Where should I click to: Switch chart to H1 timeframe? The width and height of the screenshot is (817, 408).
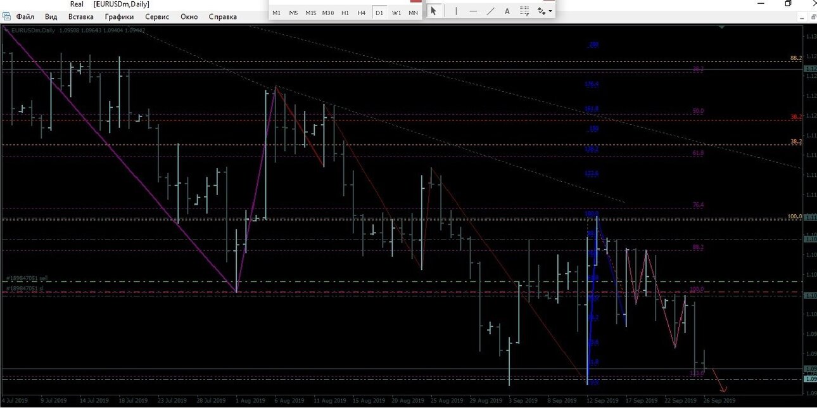tap(345, 12)
